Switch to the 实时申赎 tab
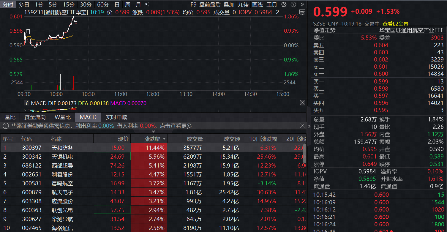Screen dimensions: 447x232 tap(116, 117)
